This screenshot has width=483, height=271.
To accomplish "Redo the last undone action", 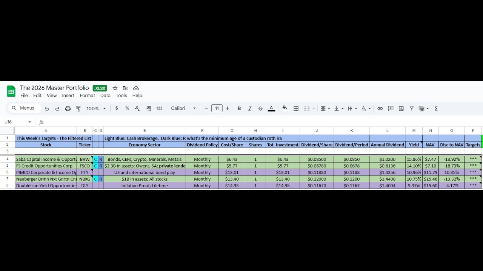I will (x=57, y=108).
